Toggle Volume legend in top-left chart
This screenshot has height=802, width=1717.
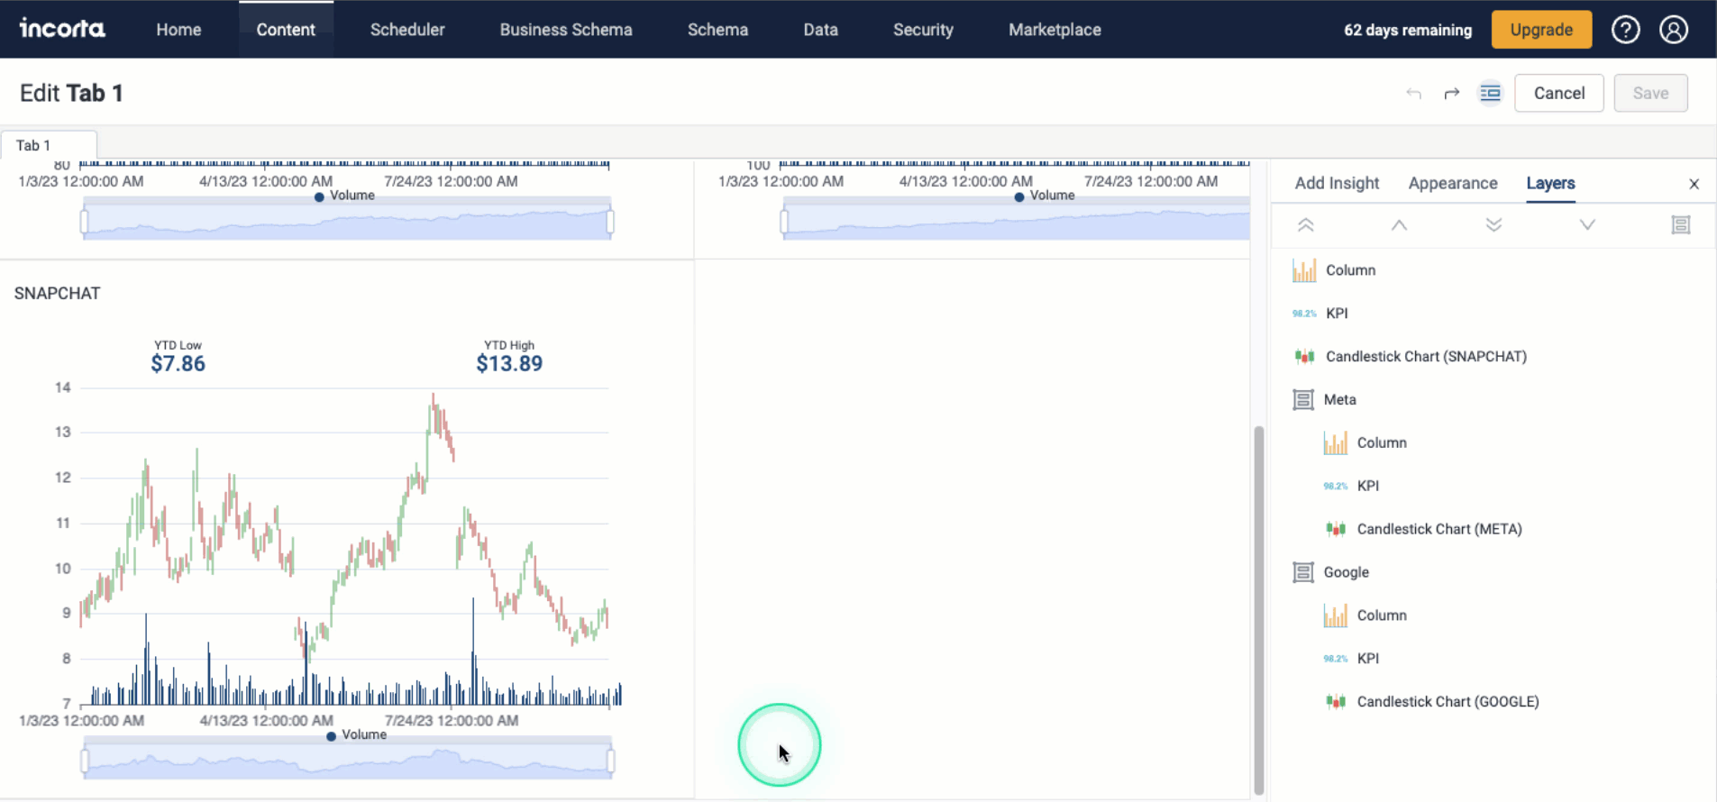tap(344, 196)
